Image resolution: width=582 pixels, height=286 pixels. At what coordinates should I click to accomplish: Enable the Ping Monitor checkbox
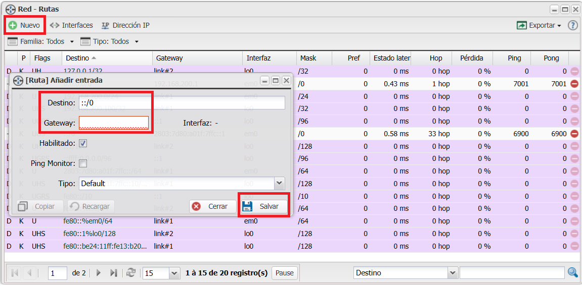tap(83, 163)
